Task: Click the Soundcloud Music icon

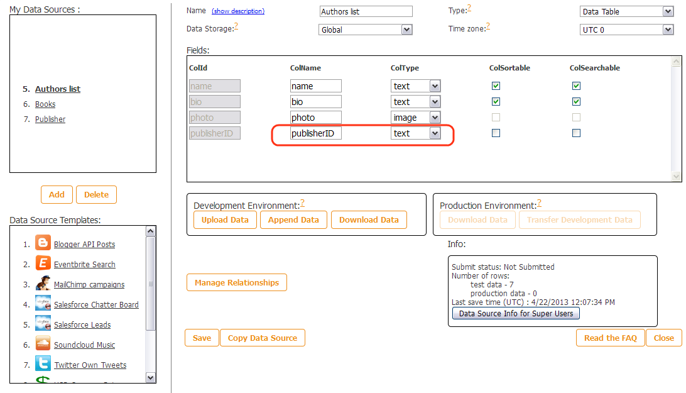Action: (43, 344)
